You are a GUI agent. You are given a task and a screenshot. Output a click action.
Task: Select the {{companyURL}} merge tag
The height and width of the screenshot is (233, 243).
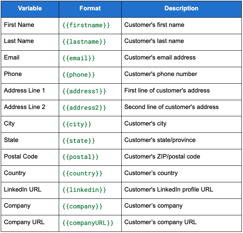88,223
